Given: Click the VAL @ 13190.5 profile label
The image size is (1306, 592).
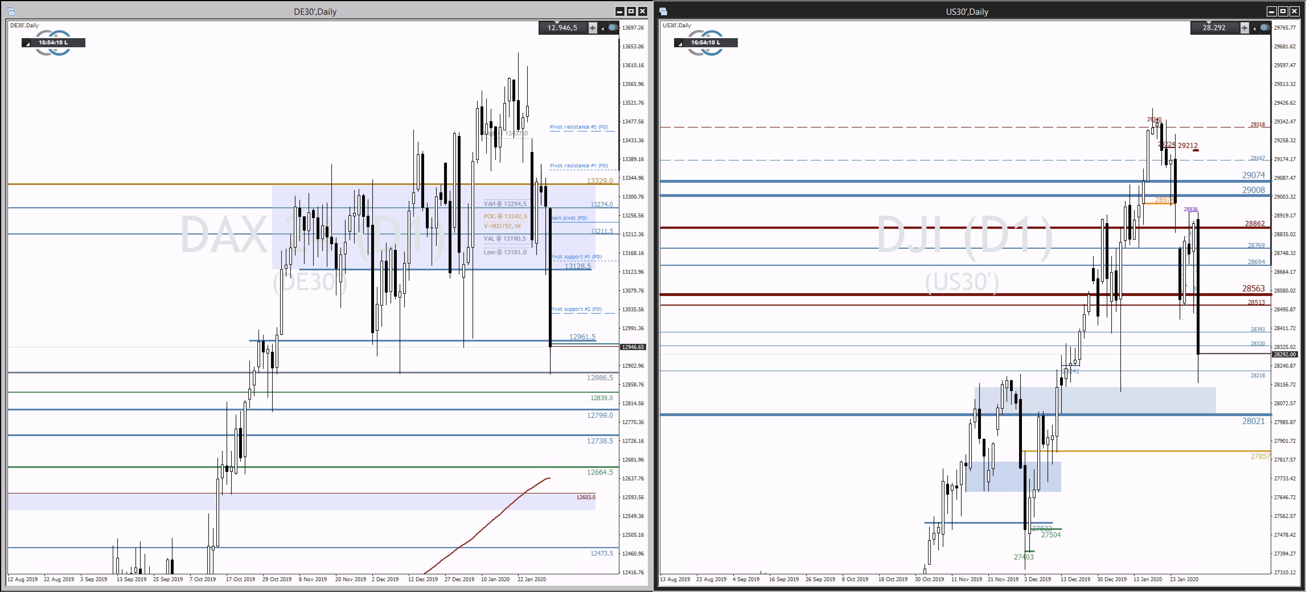Looking at the screenshot, I should (x=505, y=238).
